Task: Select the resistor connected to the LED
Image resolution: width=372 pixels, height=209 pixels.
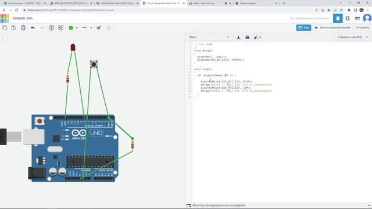Action: click(x=67, y=79)
